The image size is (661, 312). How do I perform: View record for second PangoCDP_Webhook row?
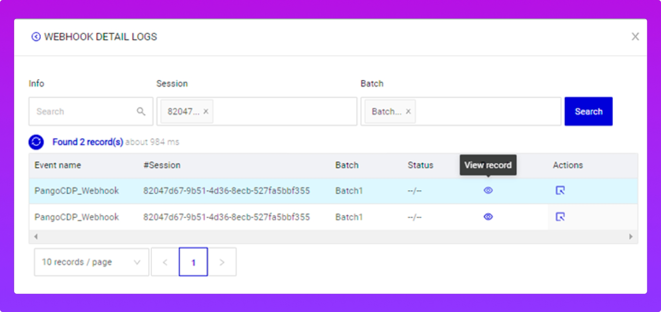pos(488,217)
